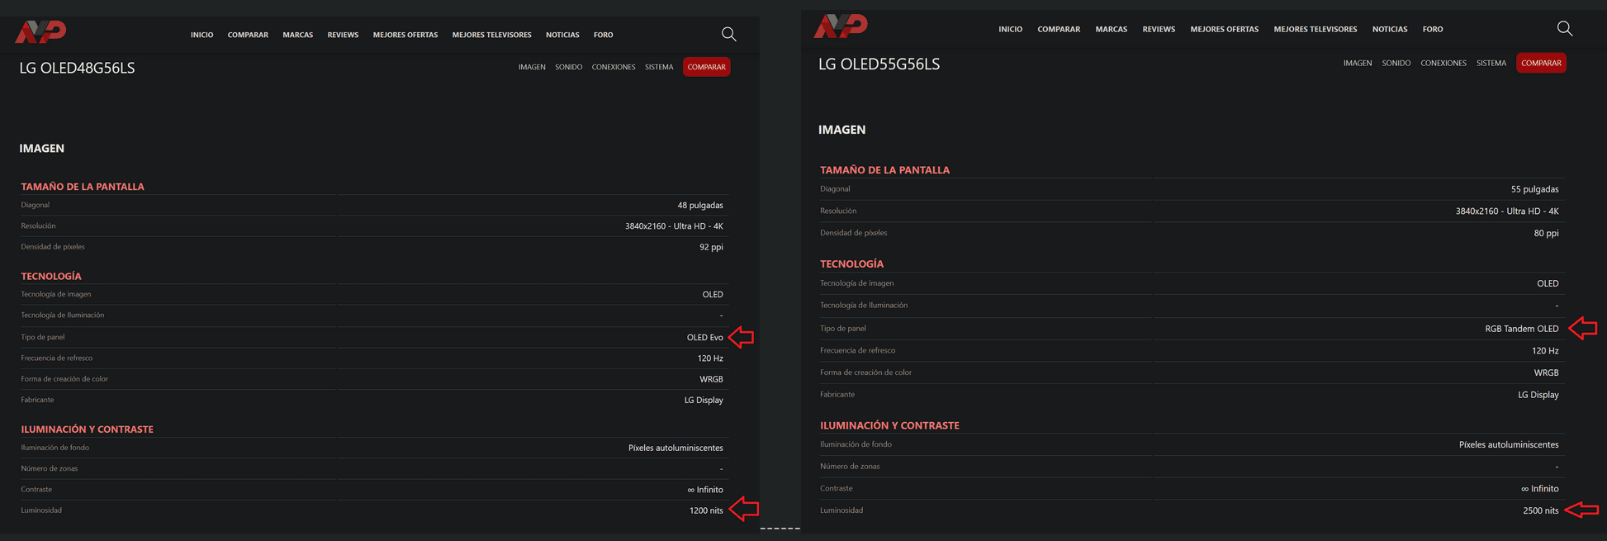This screenshot has height=541, width=1607.
Task: Jump to IMAGEN section on OLED48G56LS page
Action: point(532,67)
